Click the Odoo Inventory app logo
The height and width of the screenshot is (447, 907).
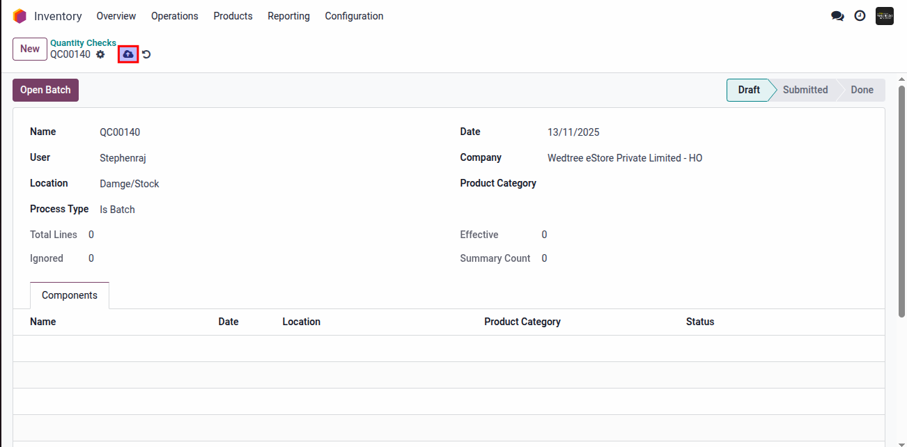(20, 16)
